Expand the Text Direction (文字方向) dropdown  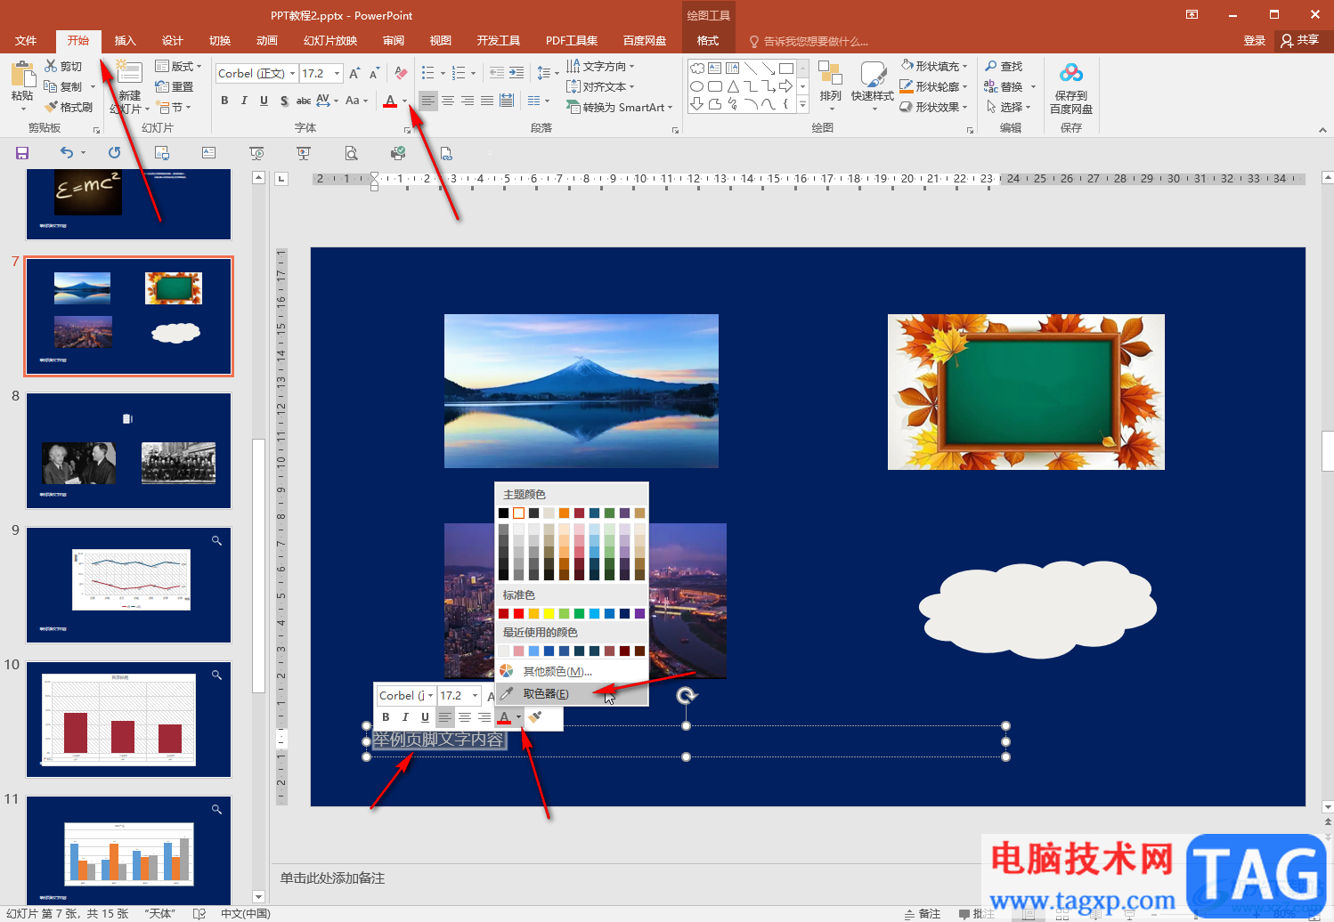(600, 66)
